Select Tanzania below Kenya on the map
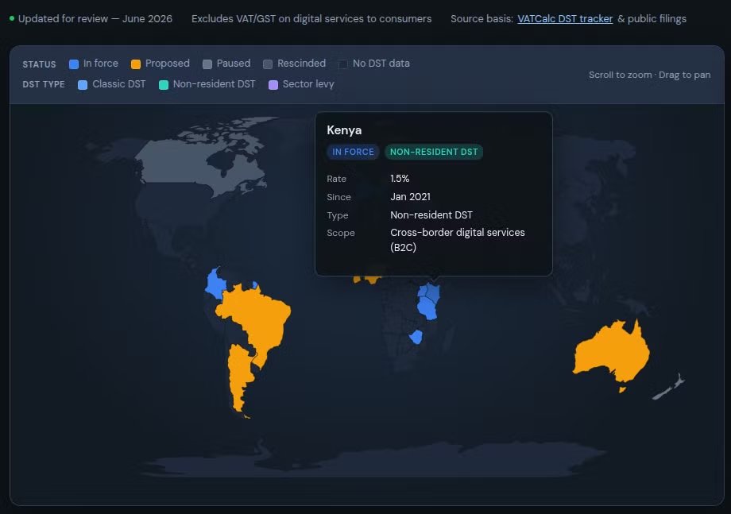 (x=427, y=308)
